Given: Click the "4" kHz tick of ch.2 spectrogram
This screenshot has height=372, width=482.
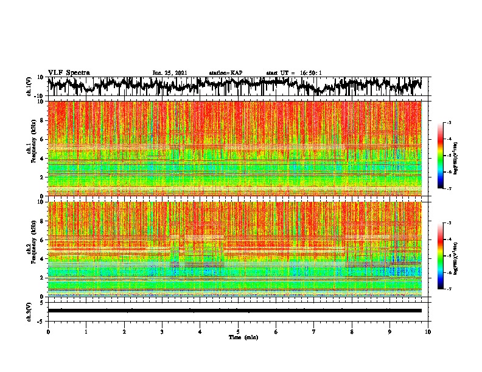Looking at the screenshot, I should 42,259.
